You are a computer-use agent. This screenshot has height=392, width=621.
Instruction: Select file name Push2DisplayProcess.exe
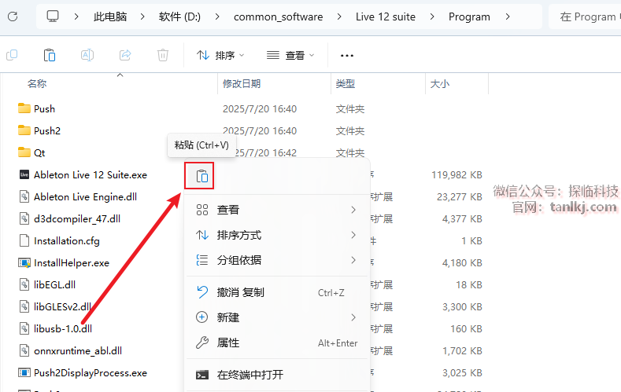91,372
